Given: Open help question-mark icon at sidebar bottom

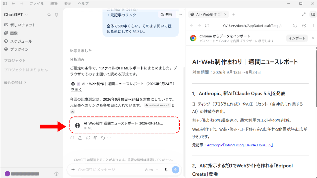Looking at the screenshot, I should coord(56,174).
